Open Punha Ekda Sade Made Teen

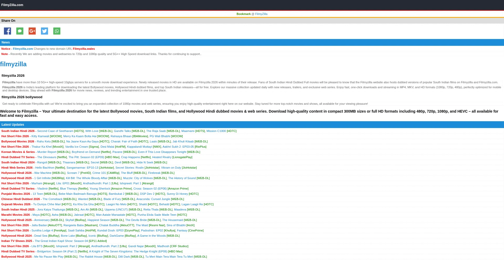(x=157, y=215)
